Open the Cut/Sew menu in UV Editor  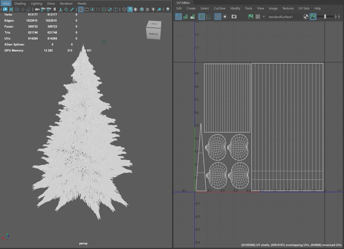point(219,8)
